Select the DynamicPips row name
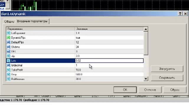This screenshot has width=189, height=106. tap(18, 38)
